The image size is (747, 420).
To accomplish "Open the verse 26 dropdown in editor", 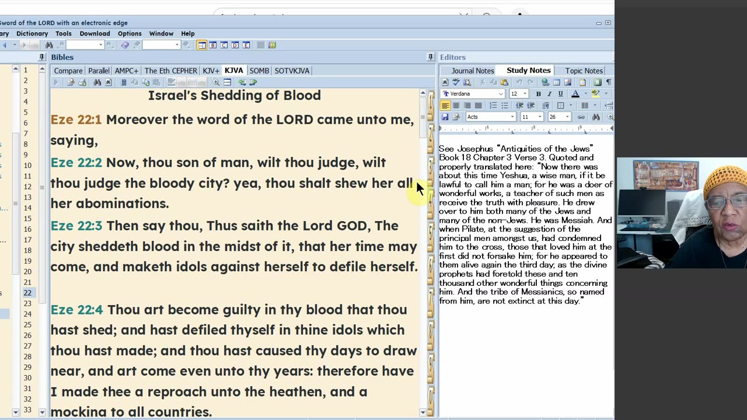I will click(567, 117).
